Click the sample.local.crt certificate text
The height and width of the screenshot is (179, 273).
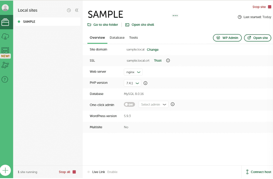coord(138,61)
